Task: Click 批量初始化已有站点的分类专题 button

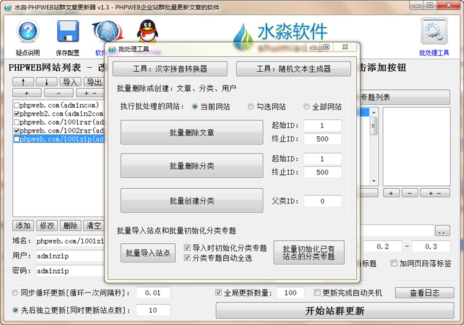Action: [309, 253]
